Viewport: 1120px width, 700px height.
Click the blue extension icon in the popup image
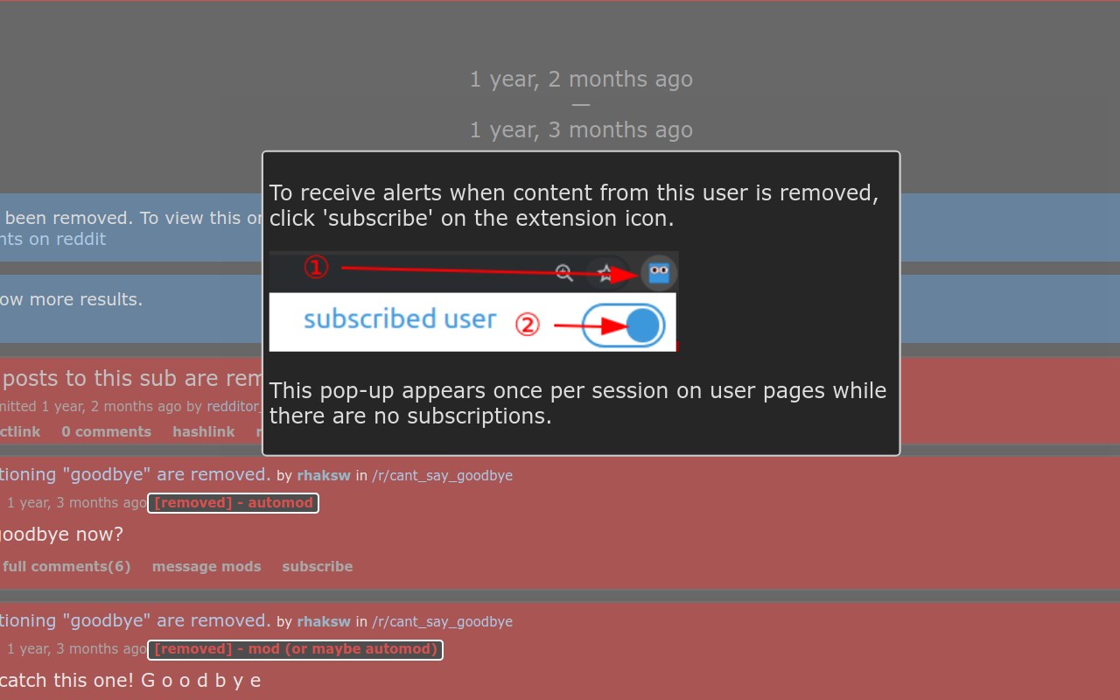tap(659, 274)
